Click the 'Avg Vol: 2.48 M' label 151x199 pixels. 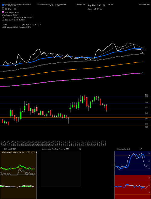[96, 5]
